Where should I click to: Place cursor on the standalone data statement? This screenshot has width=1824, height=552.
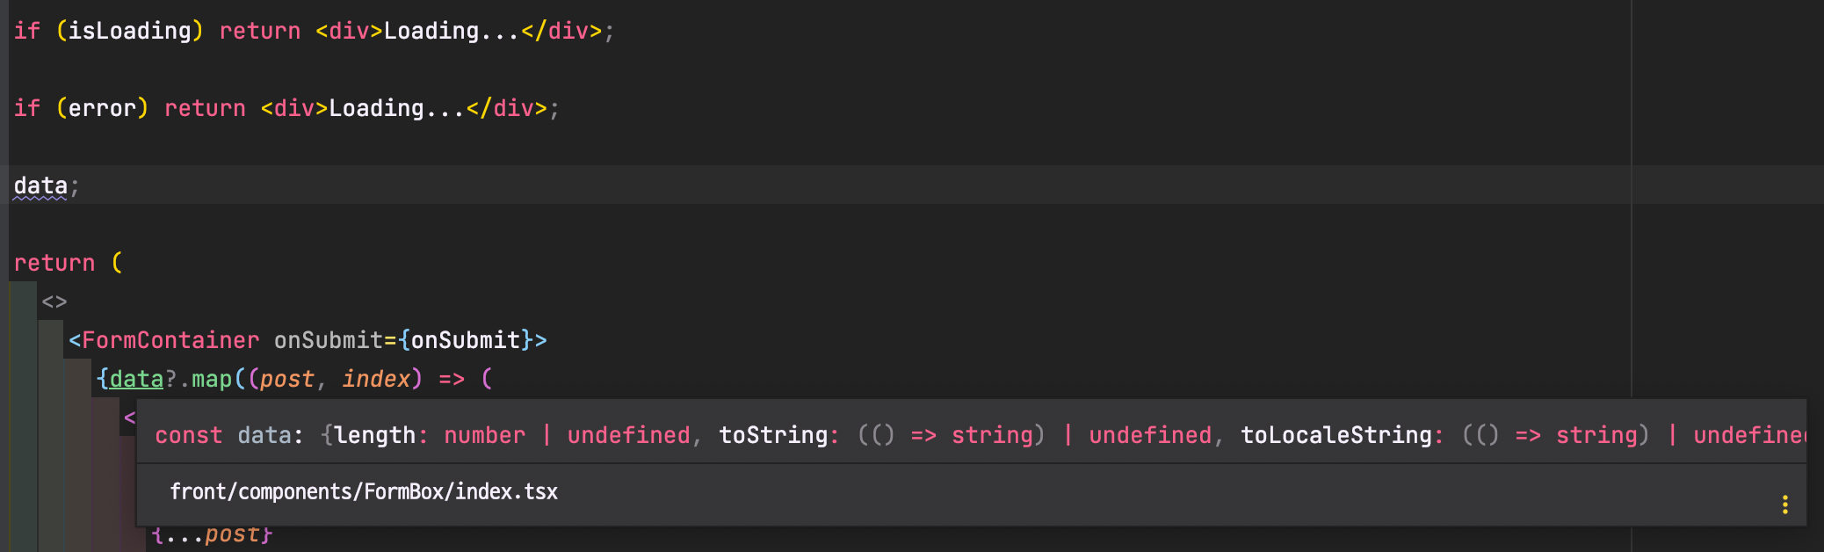tap(40, 185)
